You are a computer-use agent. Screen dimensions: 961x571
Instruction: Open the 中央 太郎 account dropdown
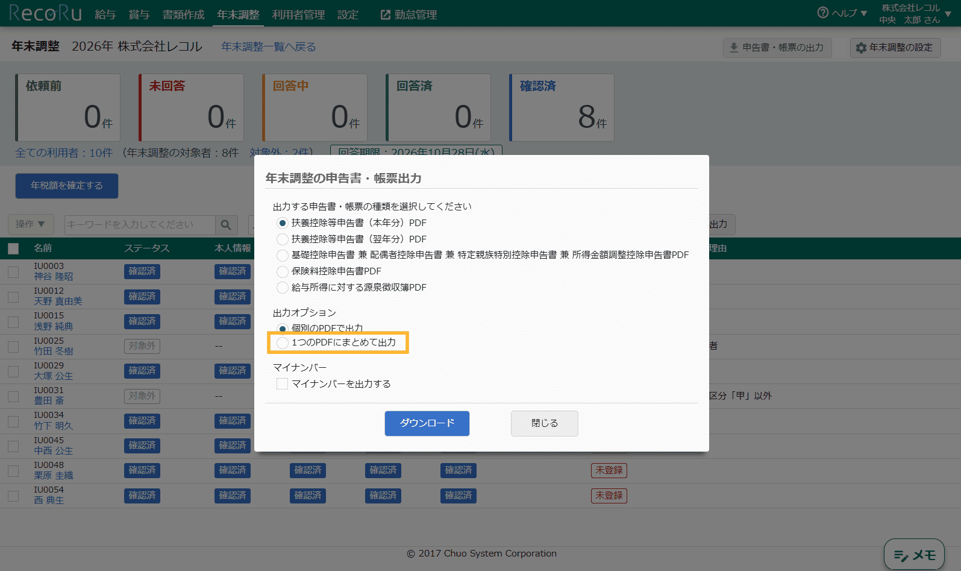click(914, 13)
